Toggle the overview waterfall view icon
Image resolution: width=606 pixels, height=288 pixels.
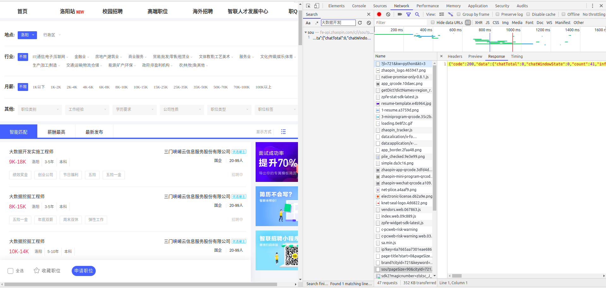[451, 14]
